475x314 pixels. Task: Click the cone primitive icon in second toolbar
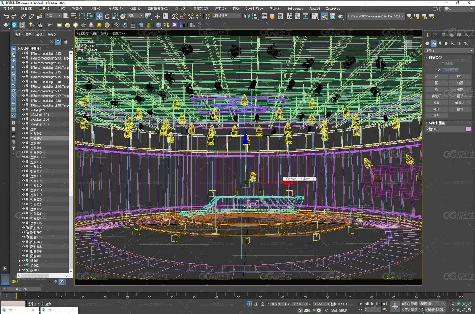pos(91,25)
